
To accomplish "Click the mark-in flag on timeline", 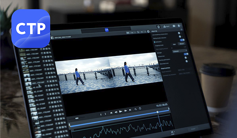I will point(70,125).
